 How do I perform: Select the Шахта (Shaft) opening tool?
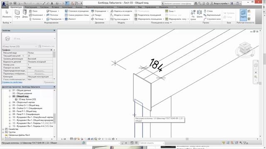199,14
